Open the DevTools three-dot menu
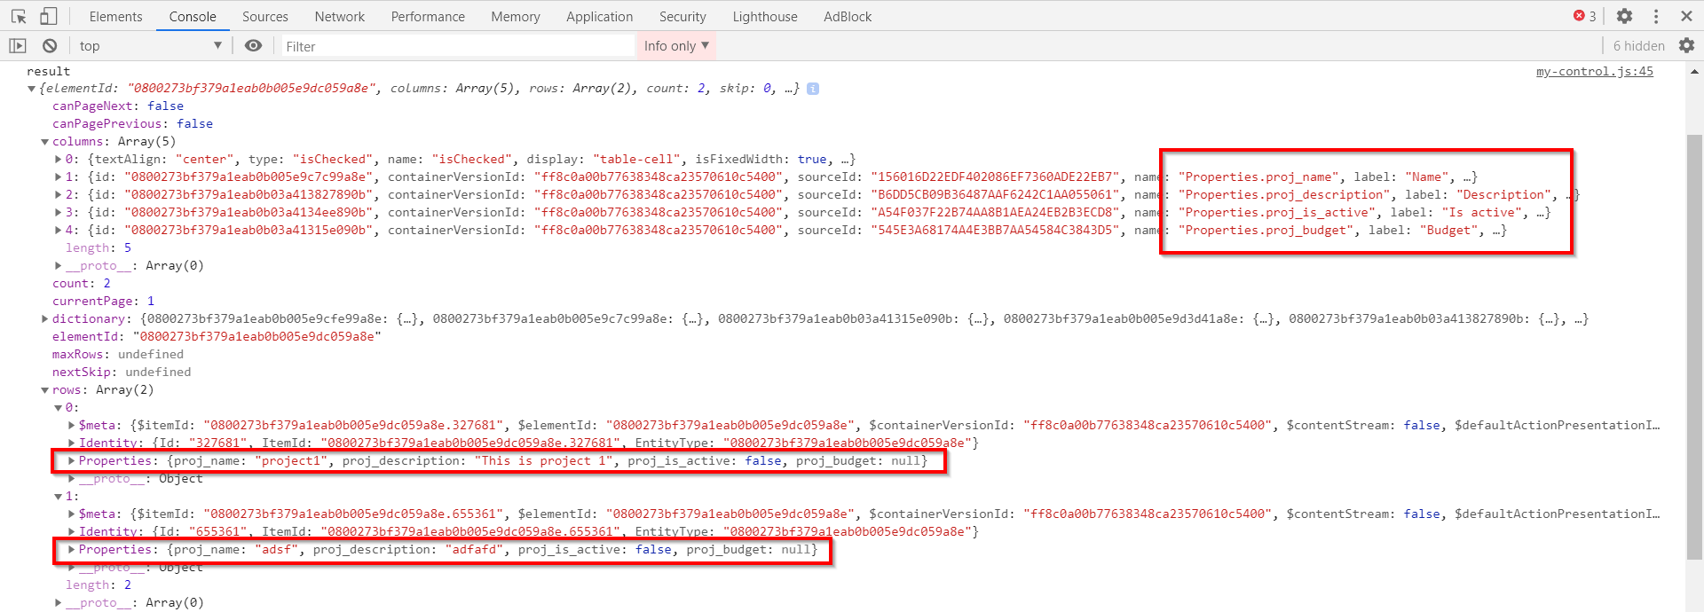This screenshot has height=612, width=1704. pos(1656,16)
